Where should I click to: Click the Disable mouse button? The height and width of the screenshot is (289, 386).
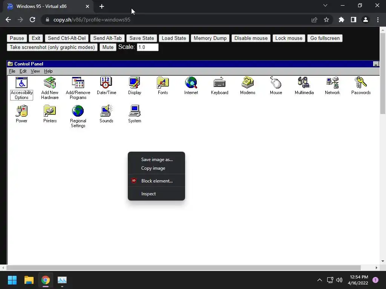coord(251,38)
